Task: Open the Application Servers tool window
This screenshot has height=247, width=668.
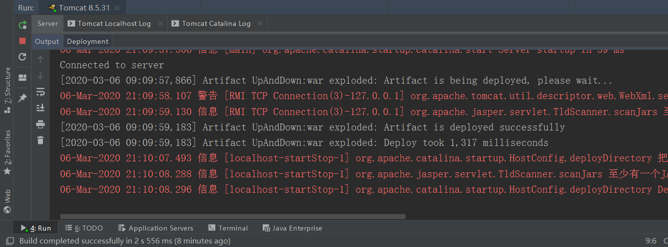Action: click(x=156, y=228)
